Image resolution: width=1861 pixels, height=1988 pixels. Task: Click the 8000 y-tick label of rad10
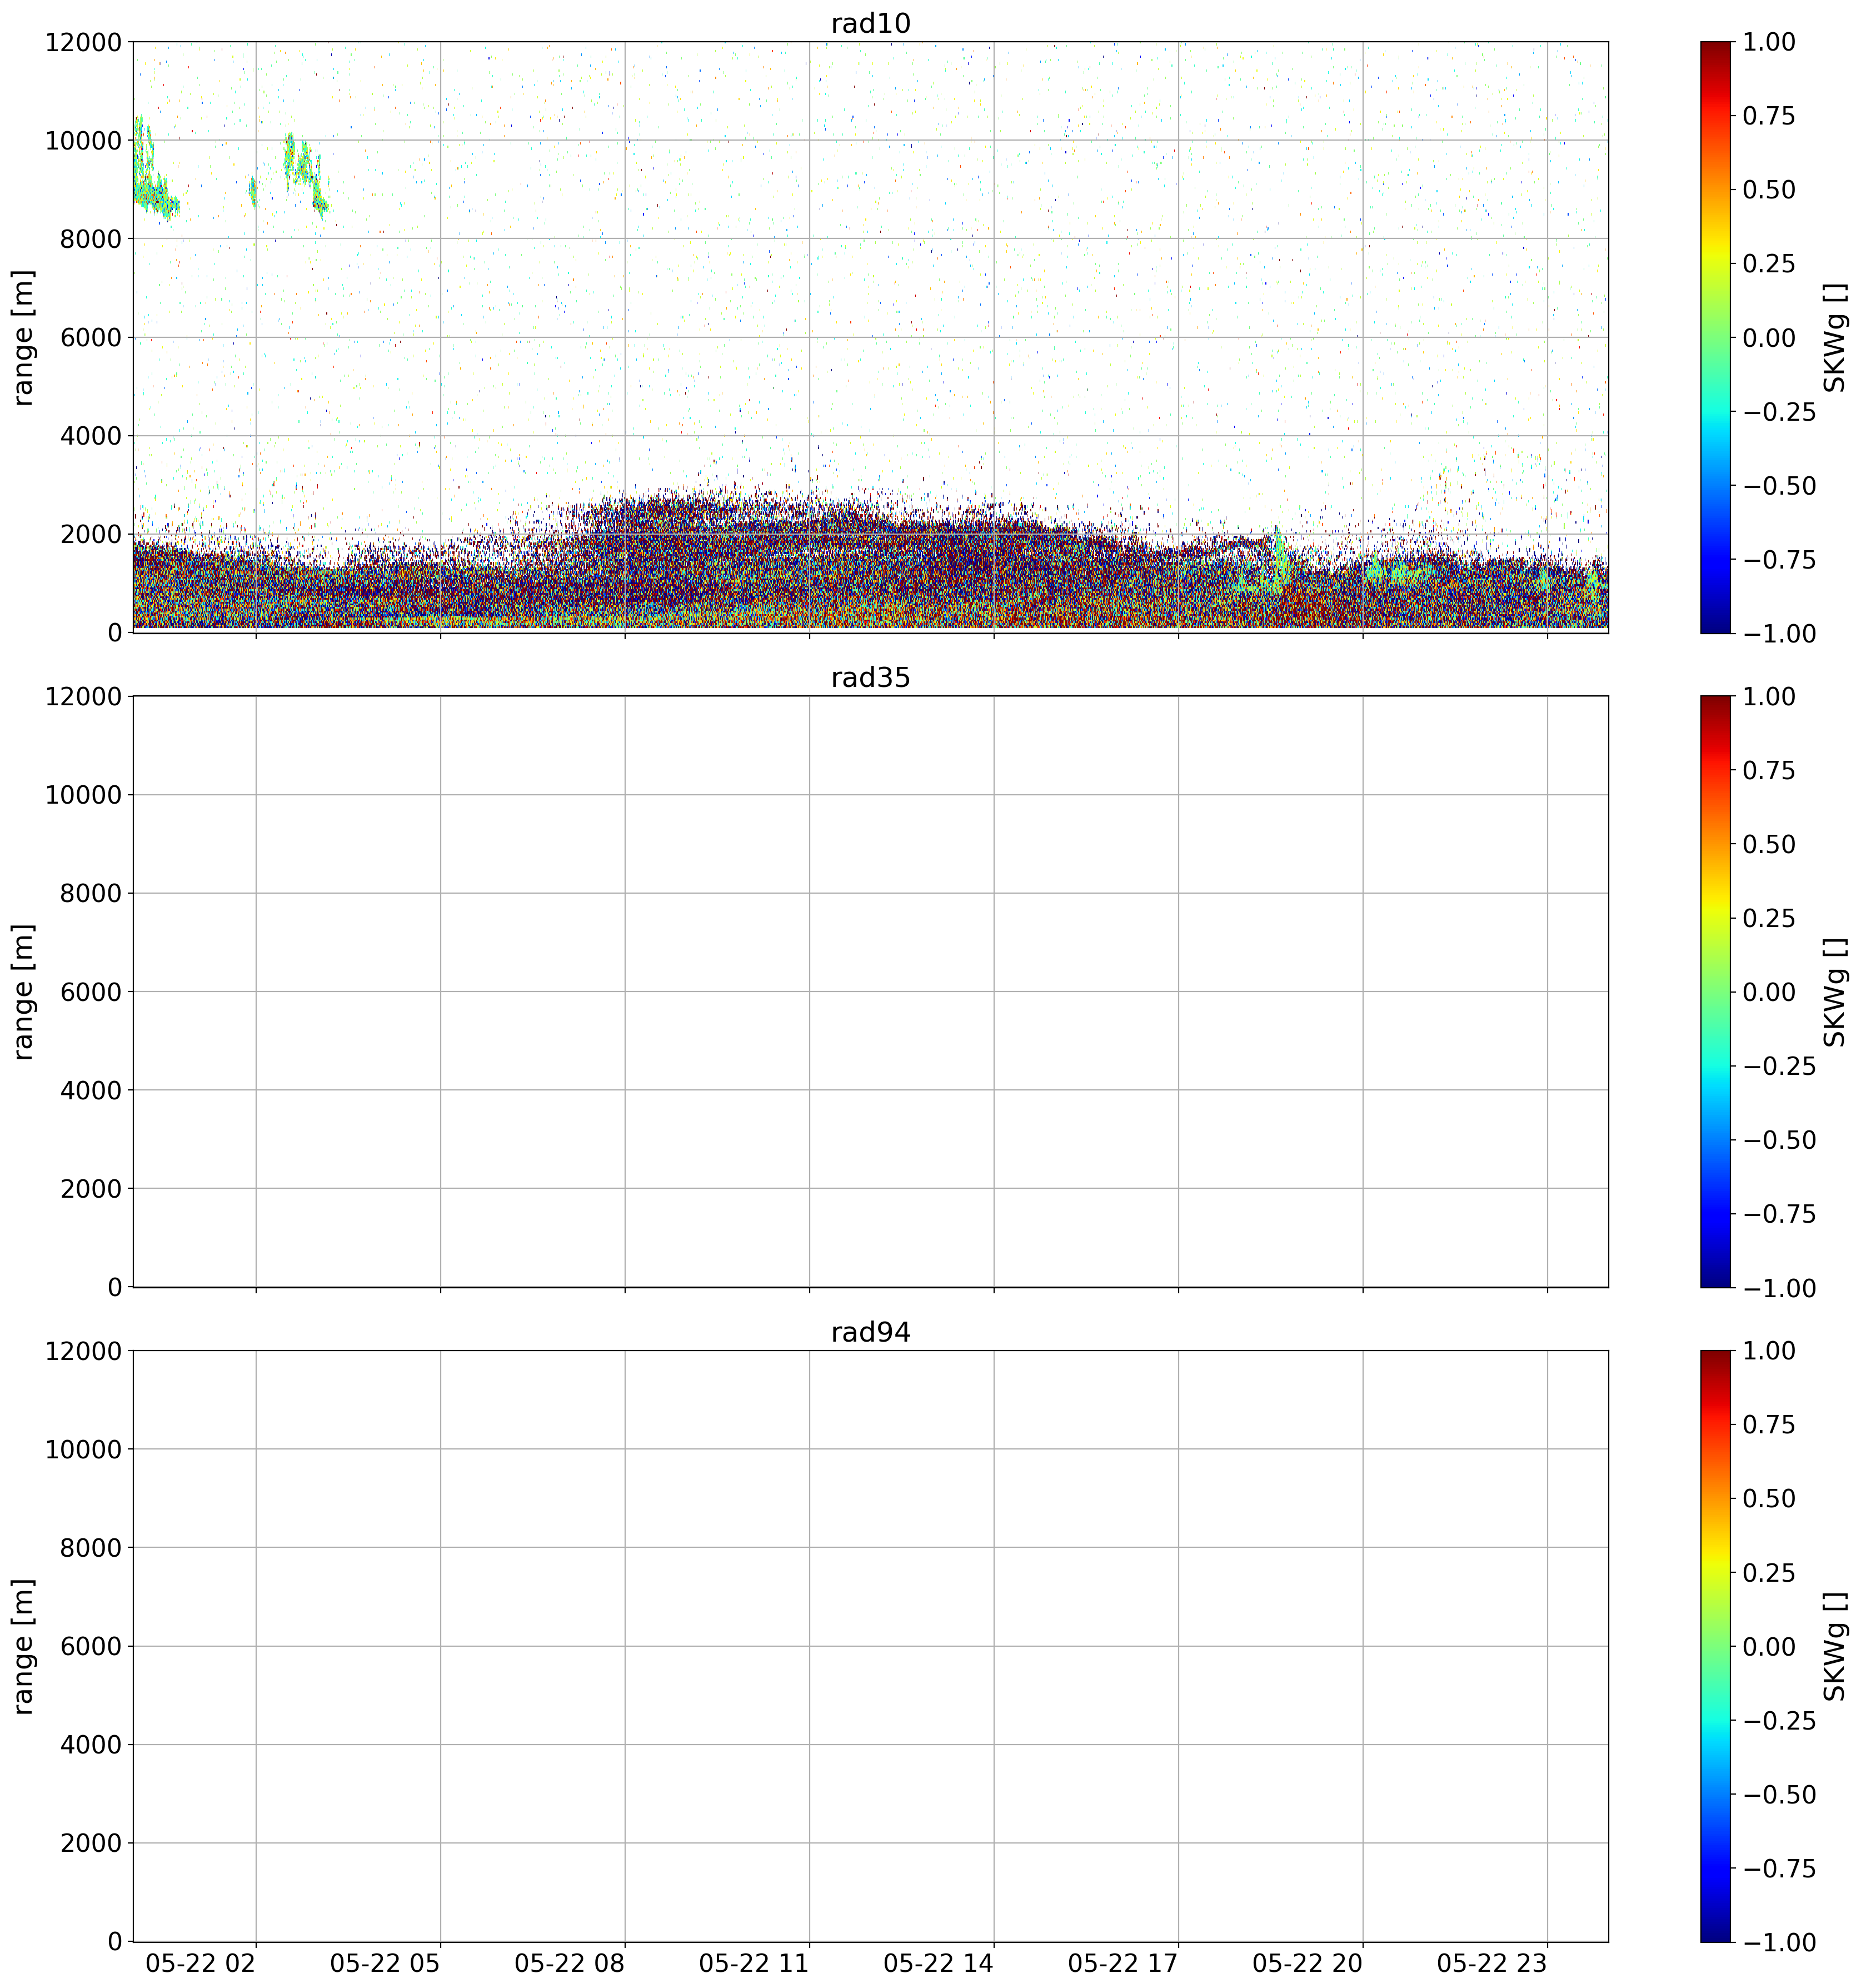[91, 239]
